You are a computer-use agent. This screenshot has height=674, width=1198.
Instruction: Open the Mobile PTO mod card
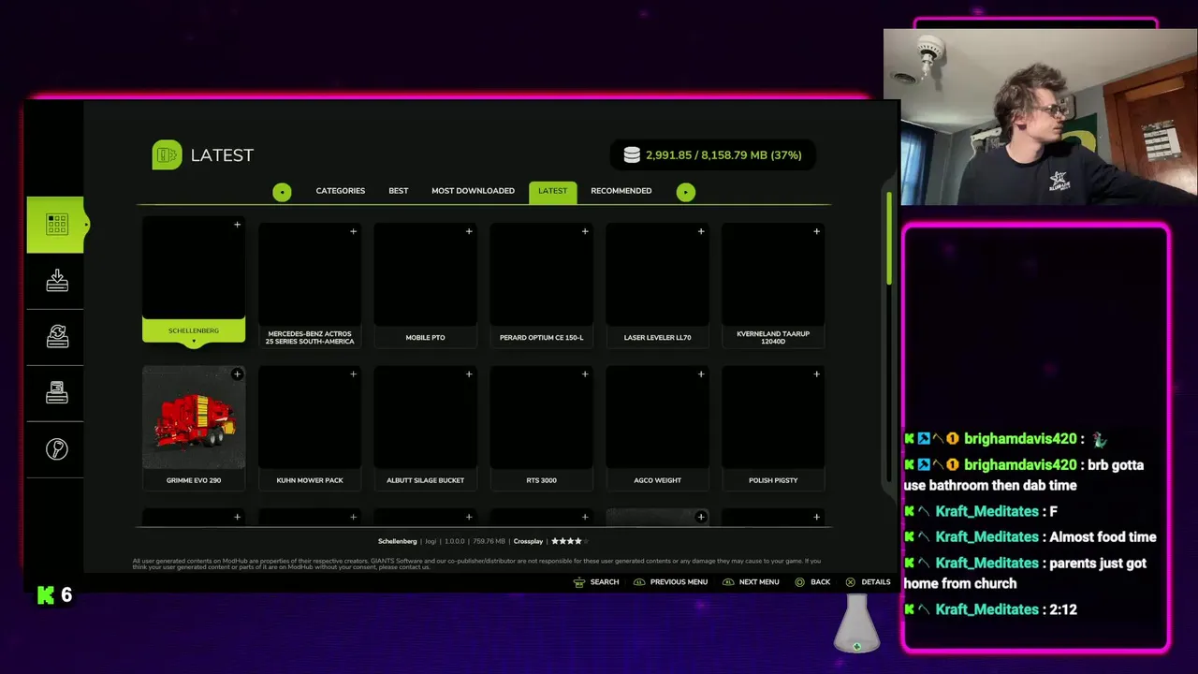click(x=426, y=286)
